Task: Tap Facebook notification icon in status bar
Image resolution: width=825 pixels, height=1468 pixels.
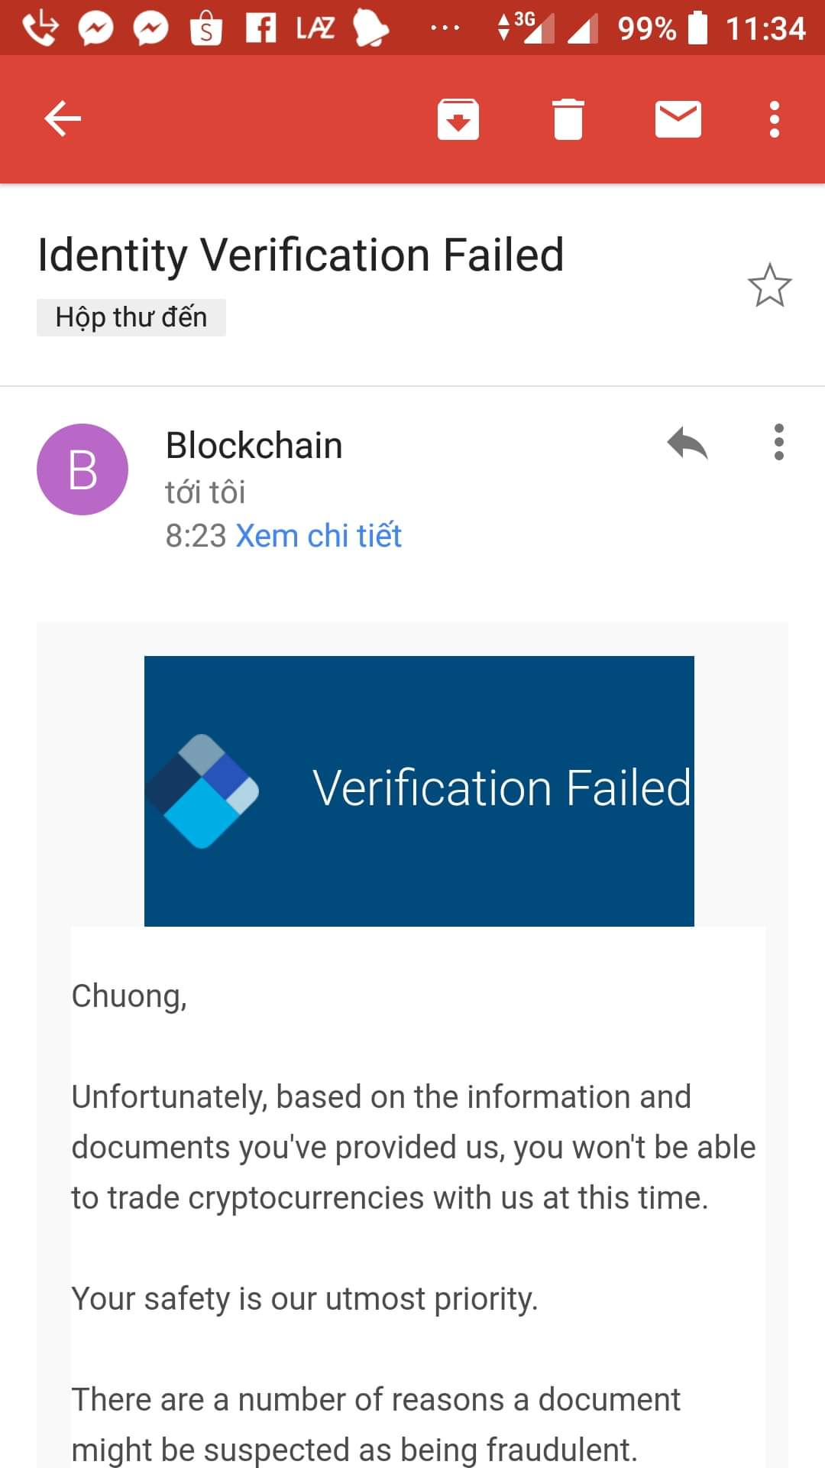Action: pos(260,29)
